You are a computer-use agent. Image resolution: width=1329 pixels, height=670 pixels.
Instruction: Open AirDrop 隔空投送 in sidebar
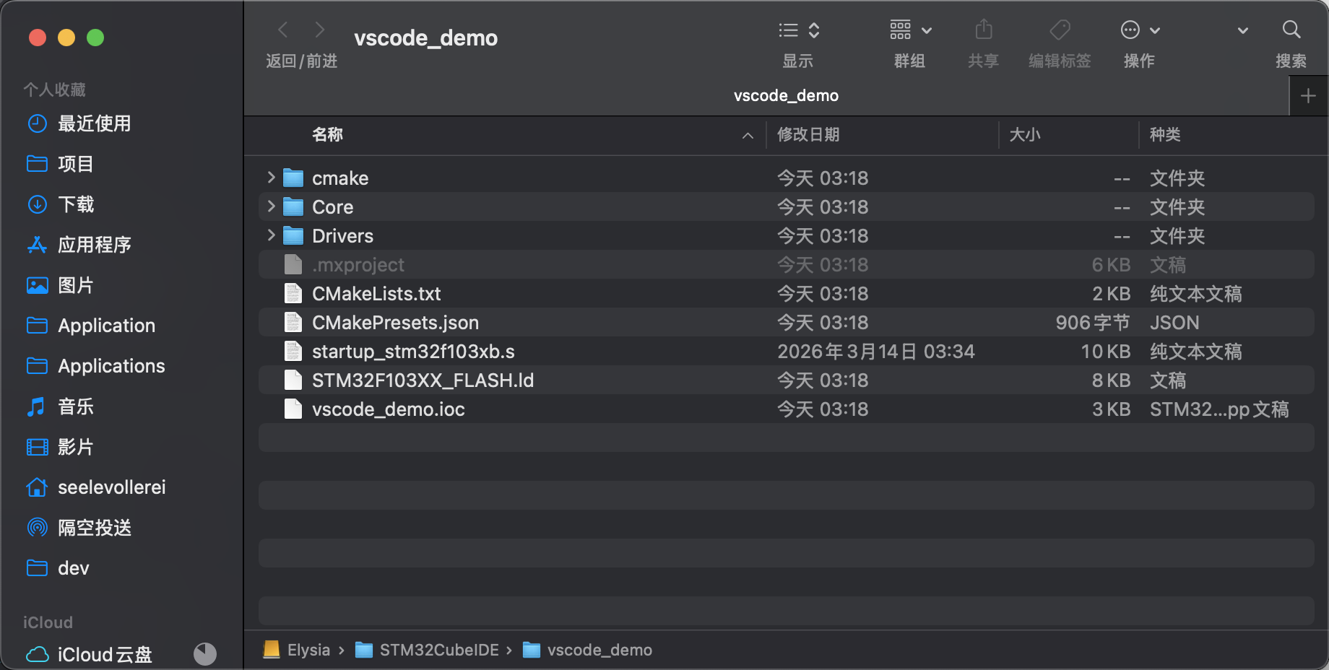(95, 528)
